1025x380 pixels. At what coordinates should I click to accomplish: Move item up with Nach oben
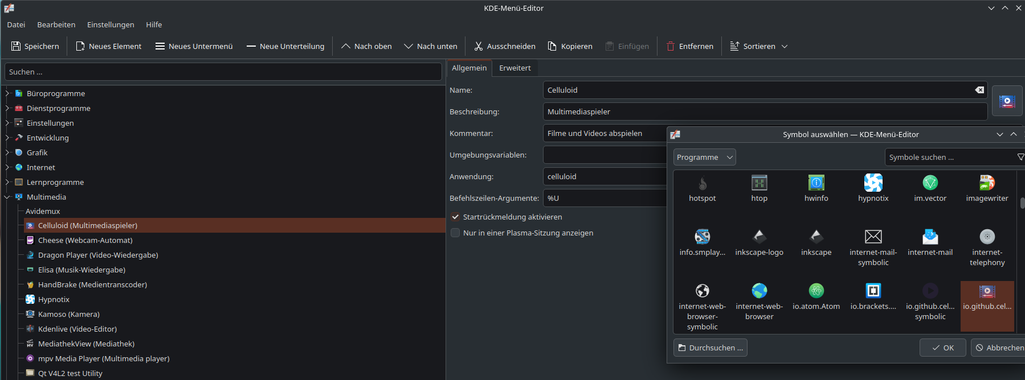pyautogui.click(x=366, y=46)
